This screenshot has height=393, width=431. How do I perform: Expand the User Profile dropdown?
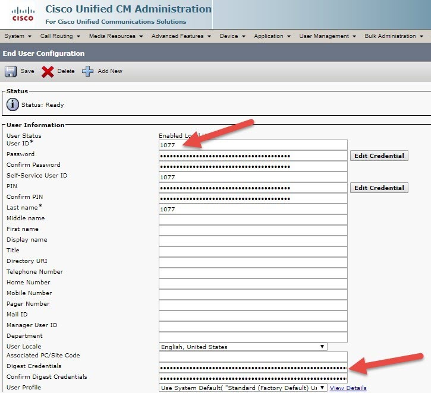[x=243, y=388]
